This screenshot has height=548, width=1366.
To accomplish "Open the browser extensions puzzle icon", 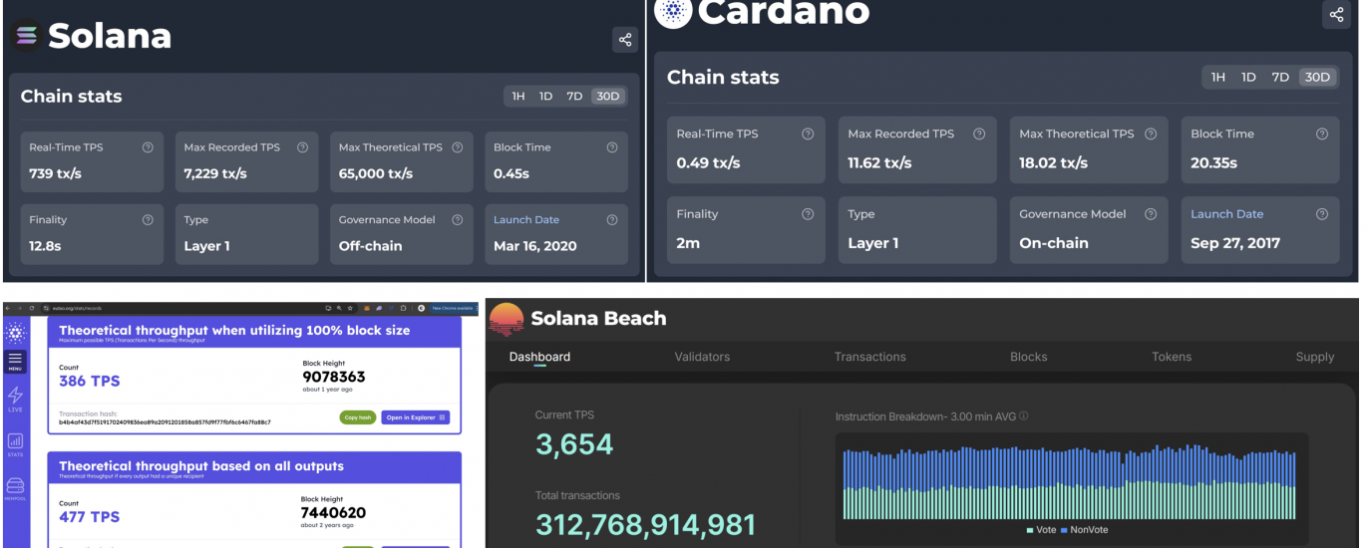I will click(403, 308).
